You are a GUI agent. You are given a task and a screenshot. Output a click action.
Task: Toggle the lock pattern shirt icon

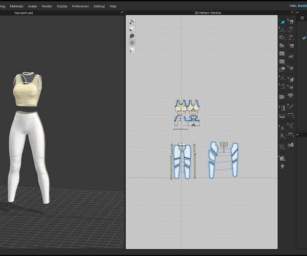tap(132, 50)
